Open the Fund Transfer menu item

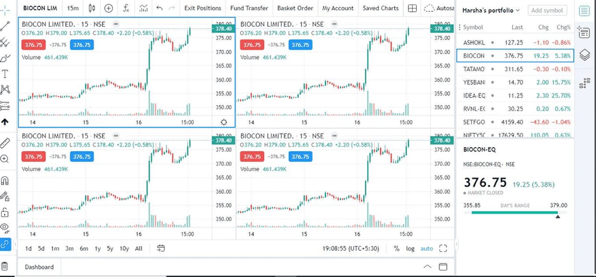[249, 8]
